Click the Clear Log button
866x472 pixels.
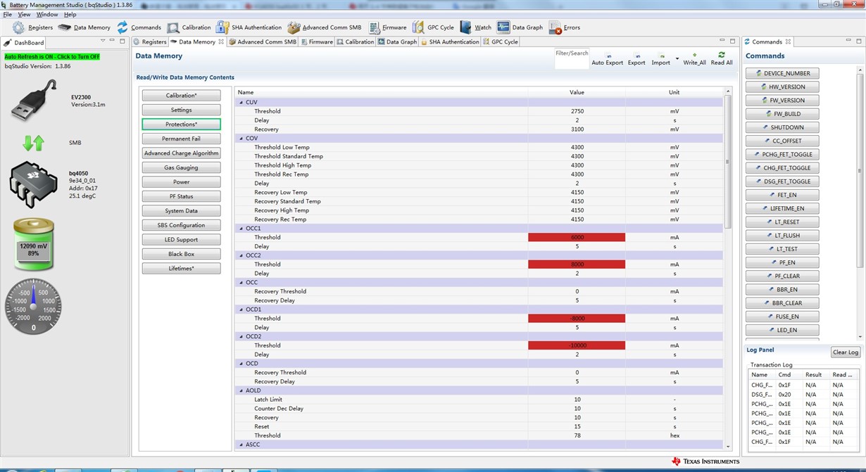point(845,352)
